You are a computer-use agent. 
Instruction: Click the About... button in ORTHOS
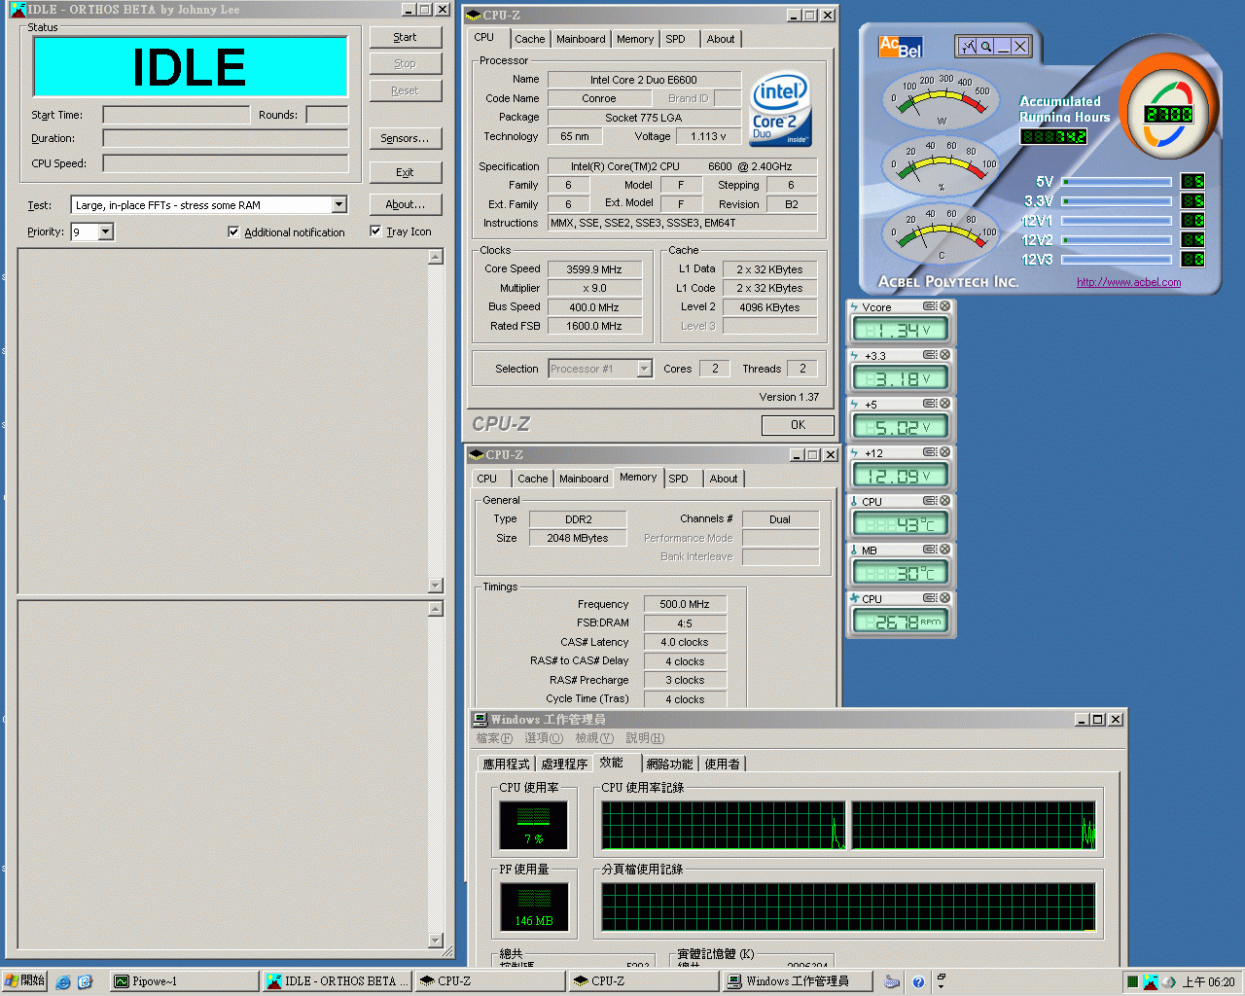click(x=406, y=204)
